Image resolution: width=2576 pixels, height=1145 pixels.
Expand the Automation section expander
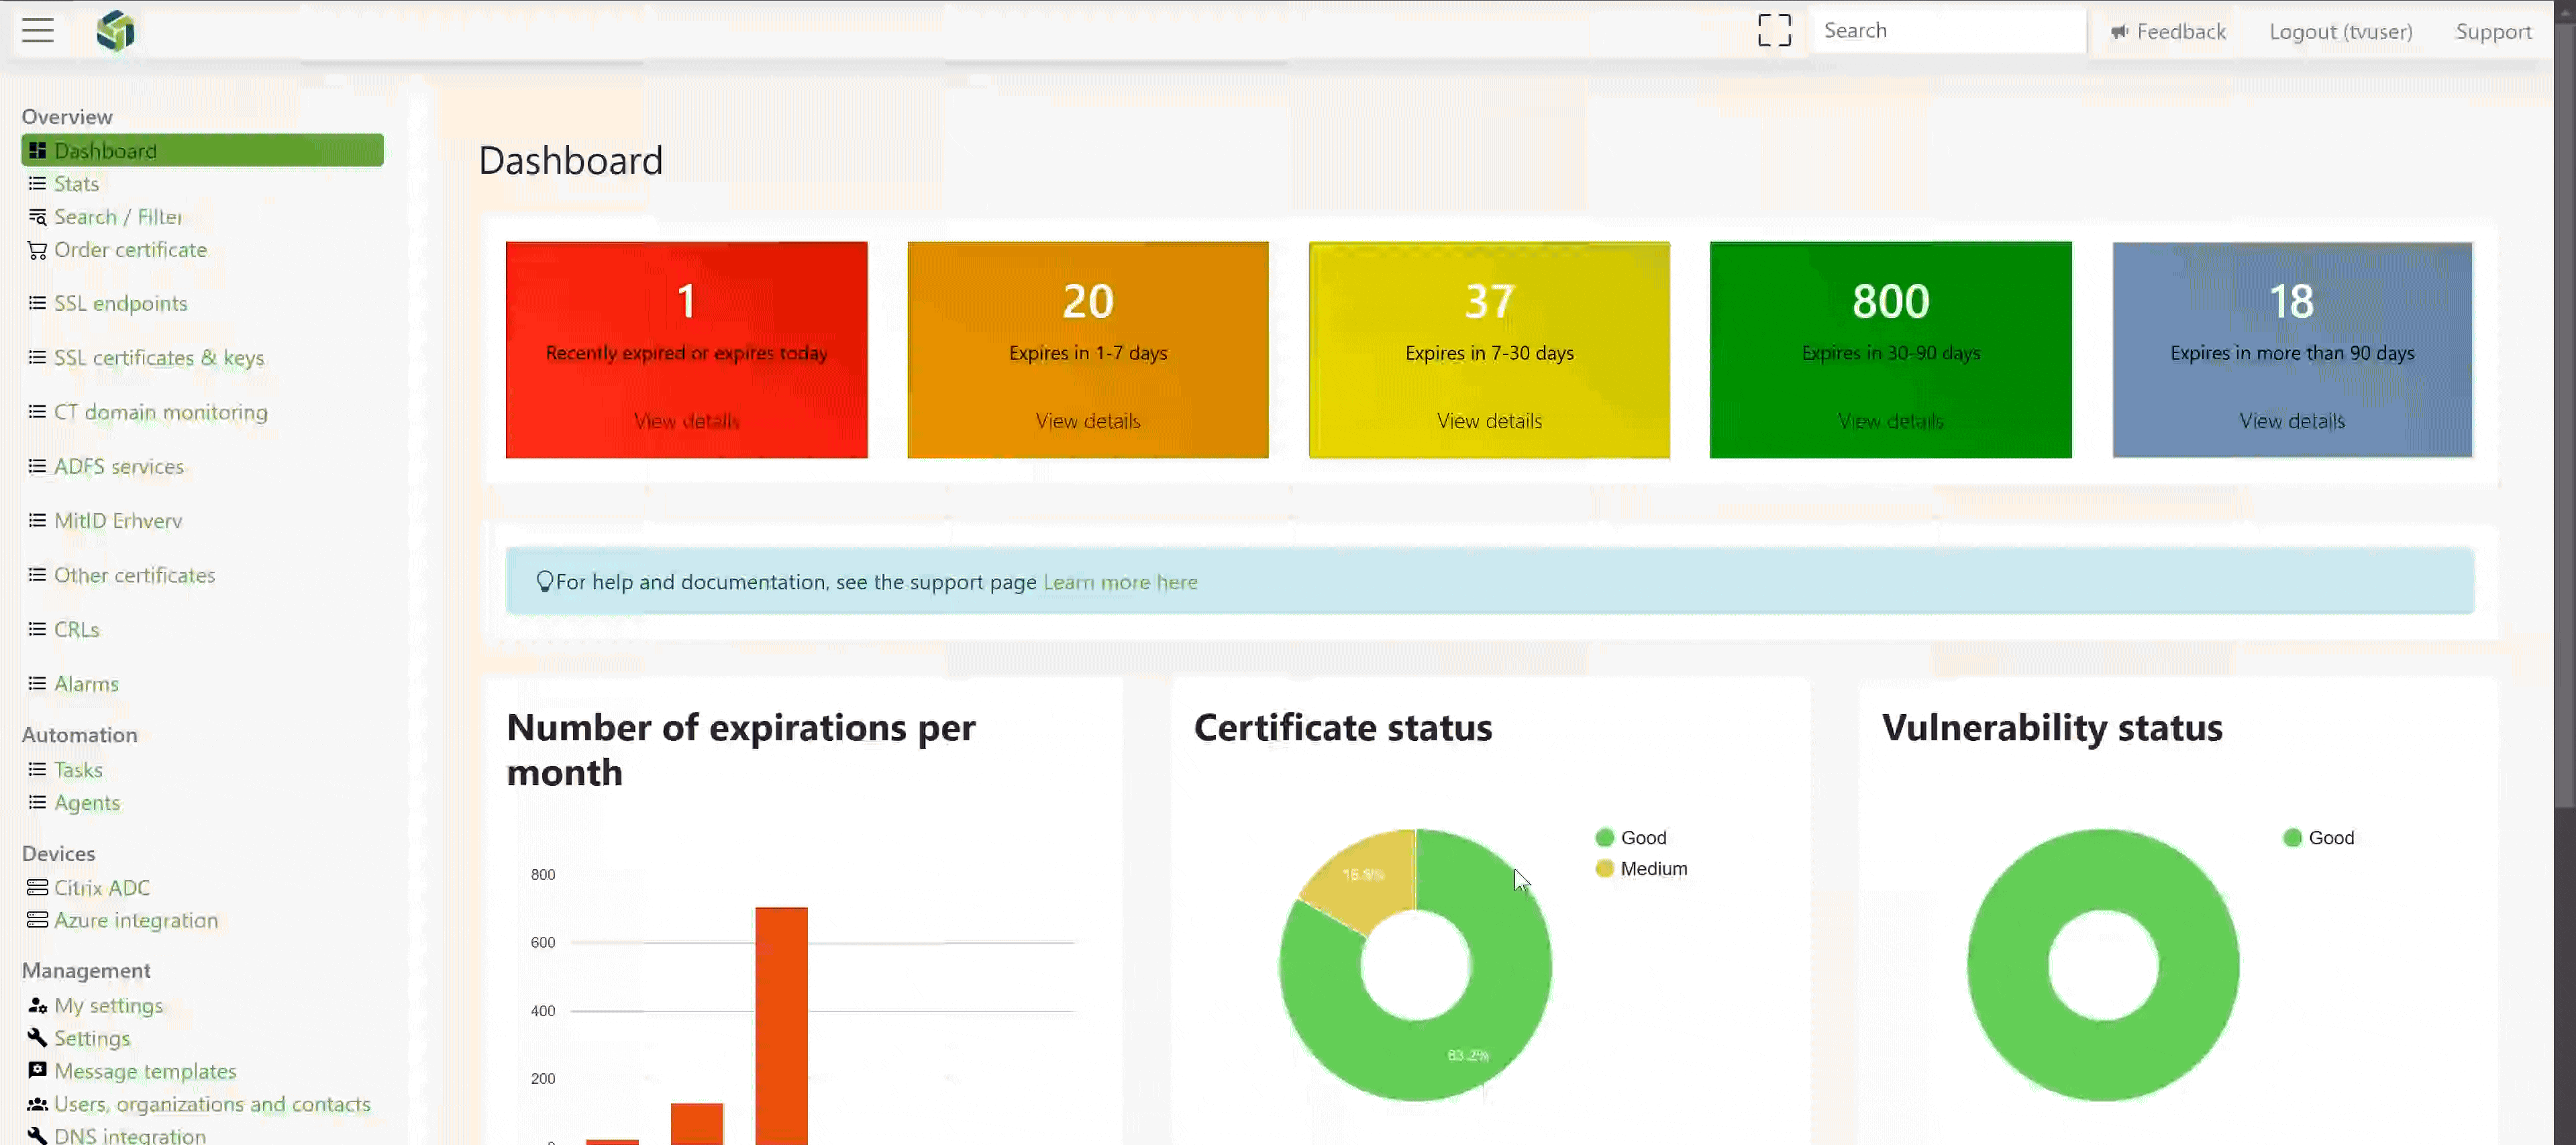click(79, 733)
